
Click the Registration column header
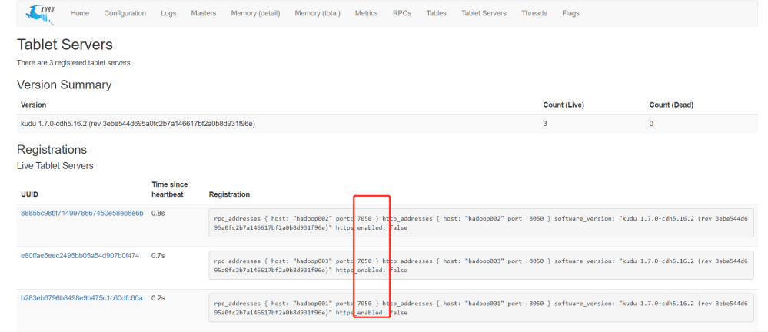tap(229, 194)
